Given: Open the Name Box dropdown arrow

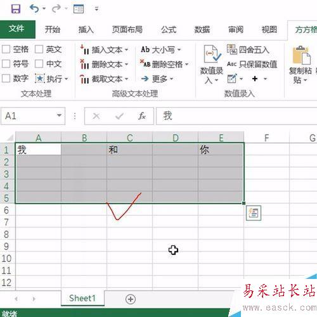Looking at the screenshot, I should [59, 115].
